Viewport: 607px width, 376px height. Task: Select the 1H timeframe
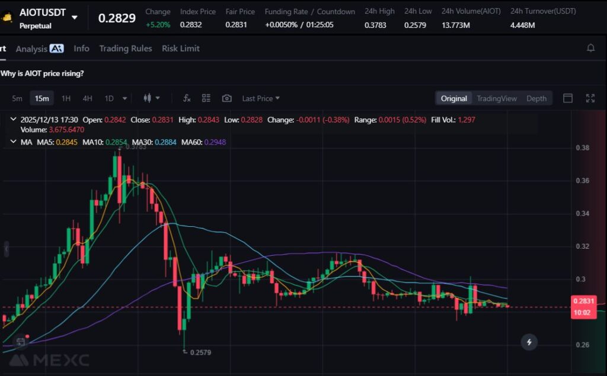(x=66, y=98)
